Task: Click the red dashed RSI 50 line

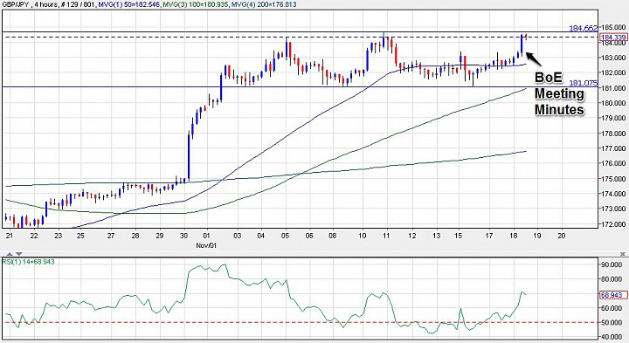Action: (x=301, y=322)
